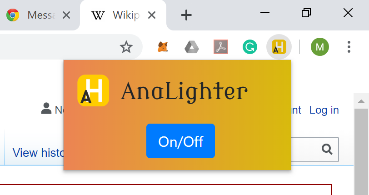Open Chrome's three-dot menu
The height and width of the screenshot is (195, 369).
349,47
